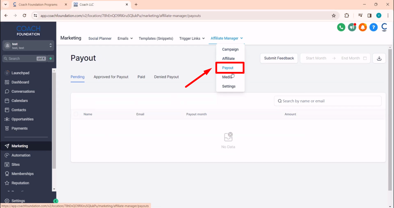The width and height of the screenshot is (394, 208).
Task: Click the Settings gear icon in sidebar
Action: point(7,201)
